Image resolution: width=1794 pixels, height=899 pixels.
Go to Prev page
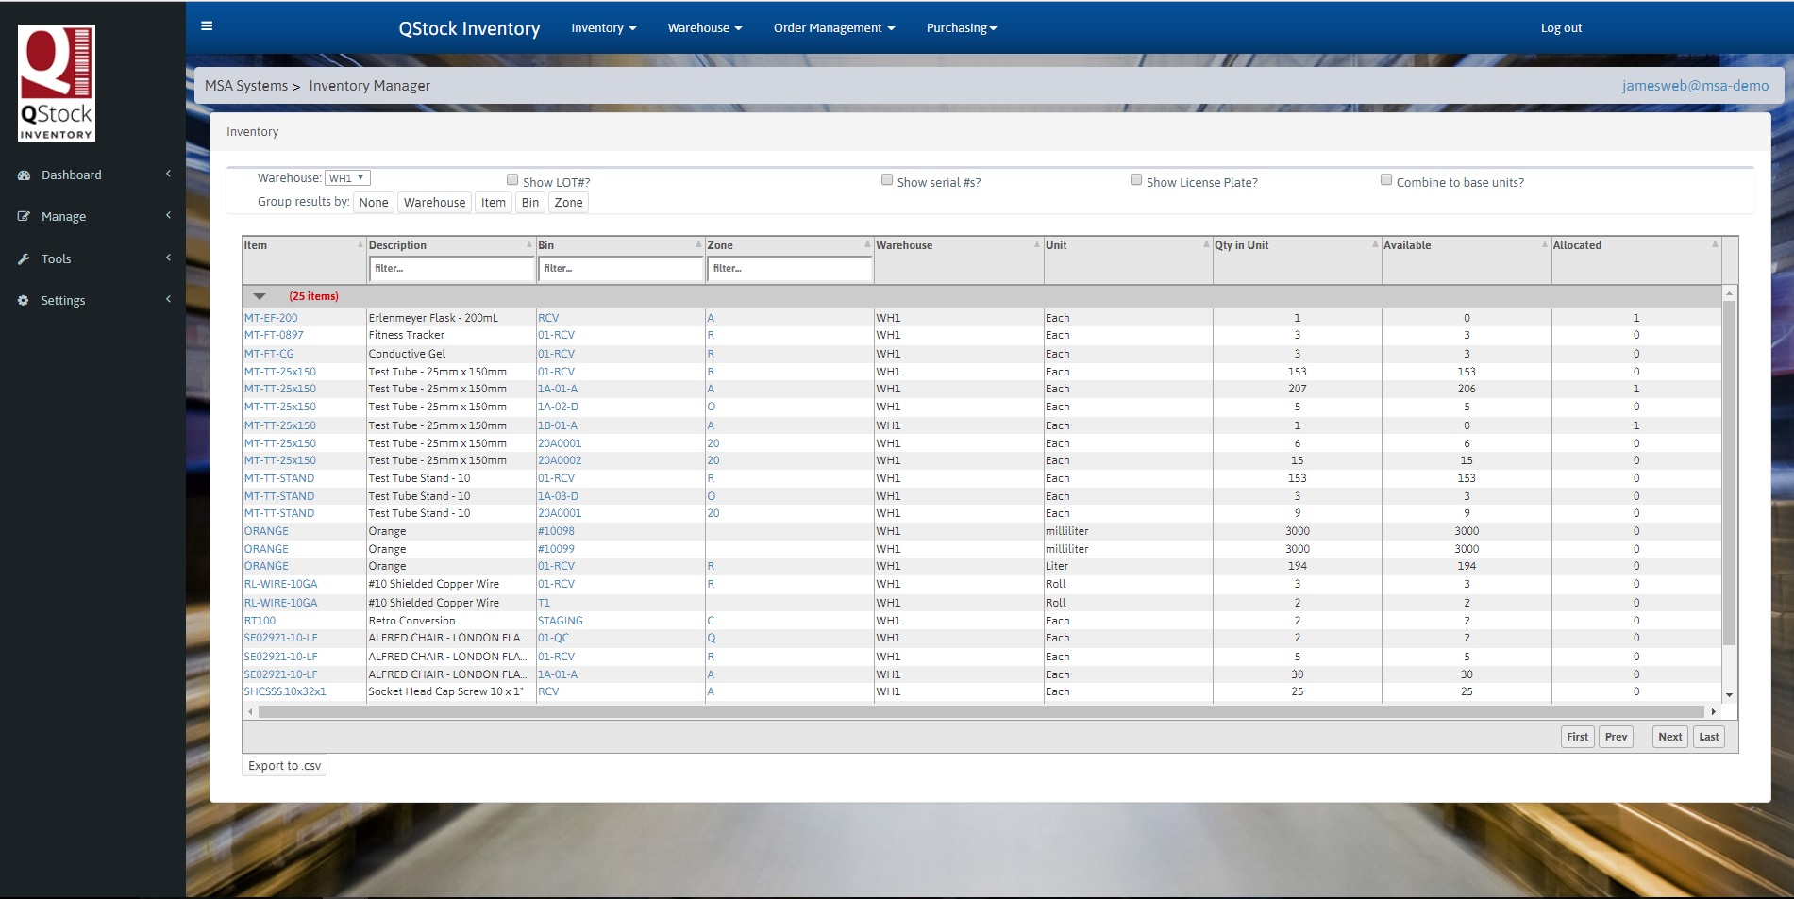pos(1617,738)
